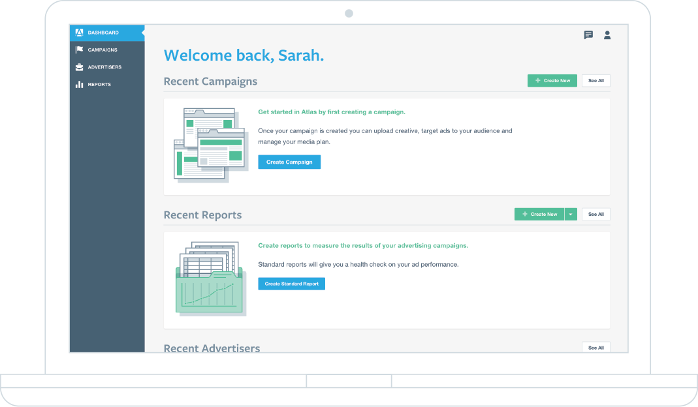Select the Campaigns flag icon

pyautogui.click(x=79, y=50)
